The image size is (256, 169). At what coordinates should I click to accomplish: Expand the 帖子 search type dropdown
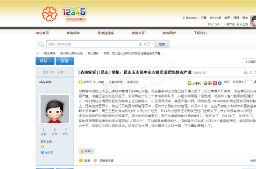(148, 44)
